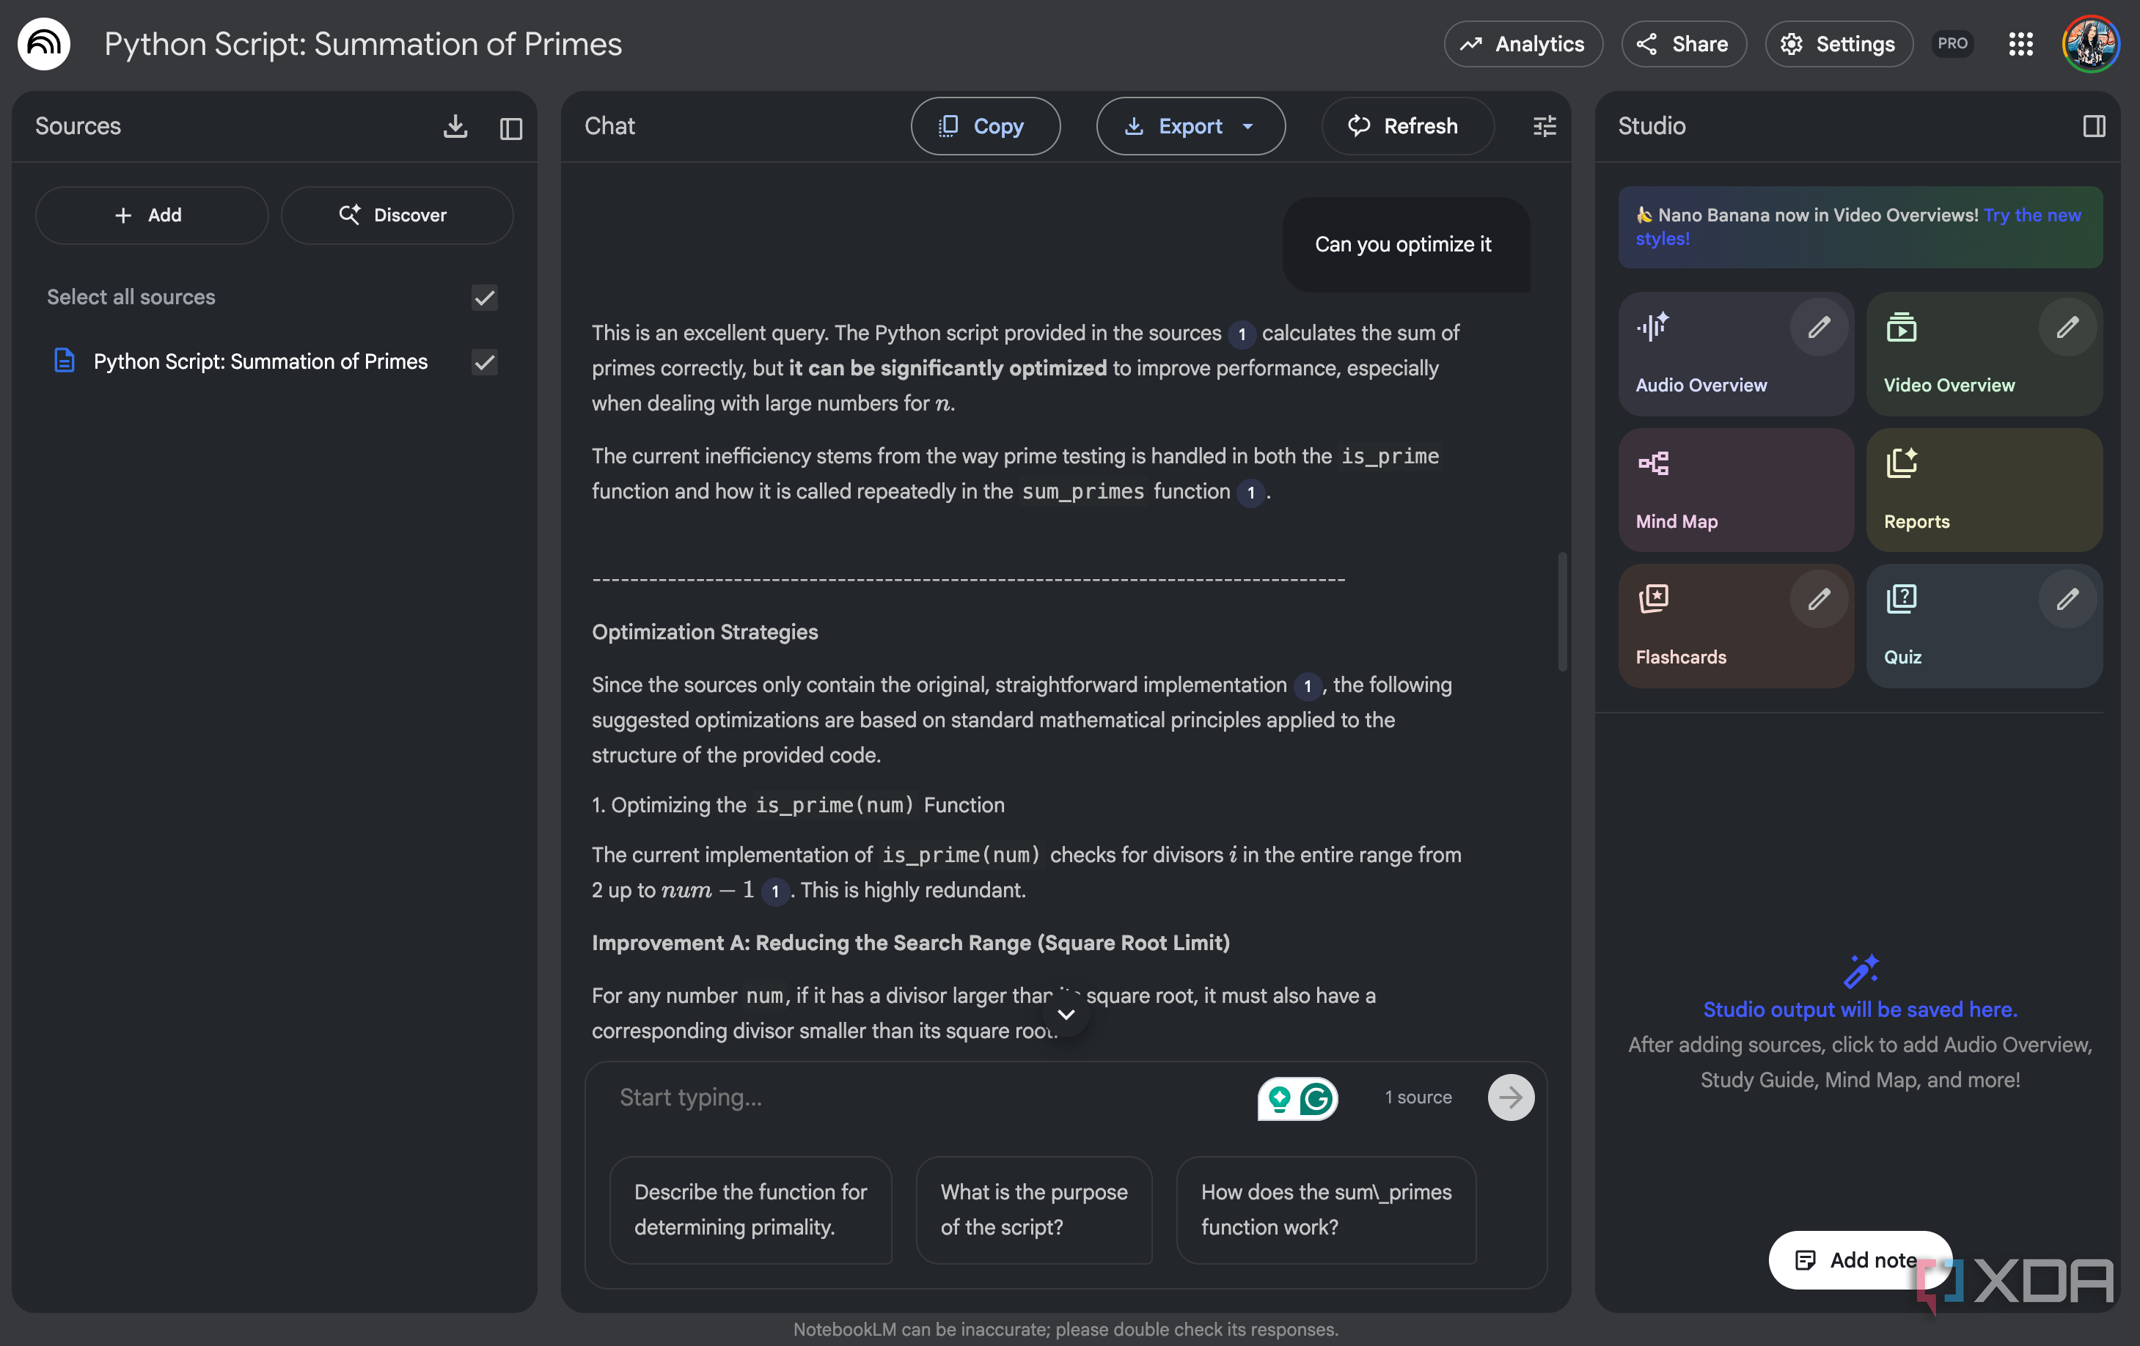Ask 'What is the purpose of the script?'
Image resolution: width=2140 pixels, height=1346 pixels.
[1033, 1209]
